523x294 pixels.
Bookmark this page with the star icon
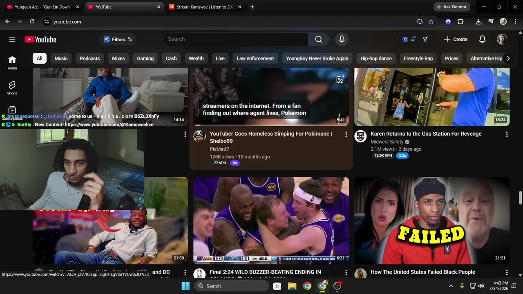[431, 22]
